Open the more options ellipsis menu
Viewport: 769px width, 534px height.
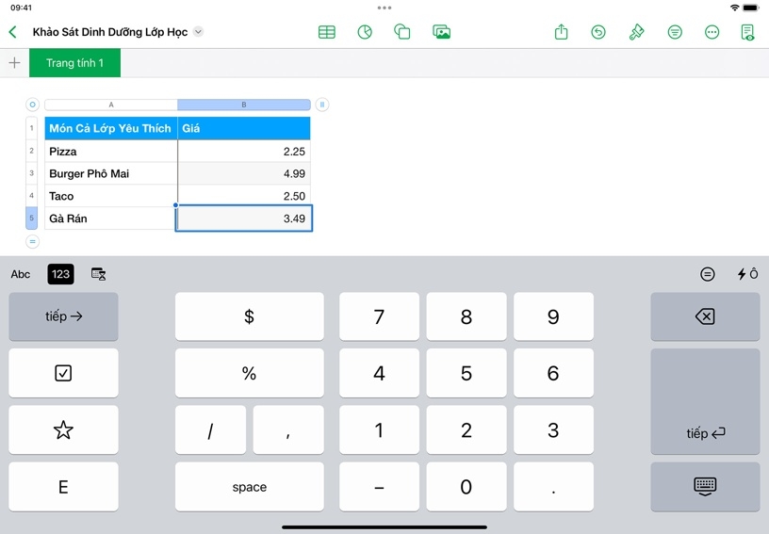712,32
